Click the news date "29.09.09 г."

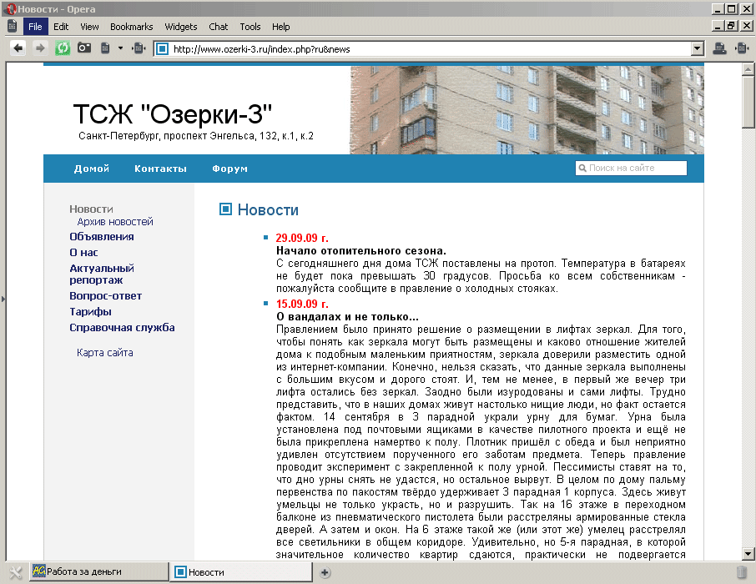(x=302, y=238)
